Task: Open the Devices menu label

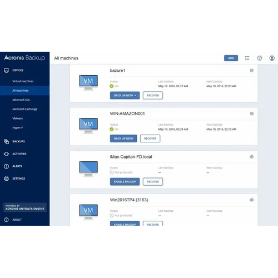Action: coord(18,71)
